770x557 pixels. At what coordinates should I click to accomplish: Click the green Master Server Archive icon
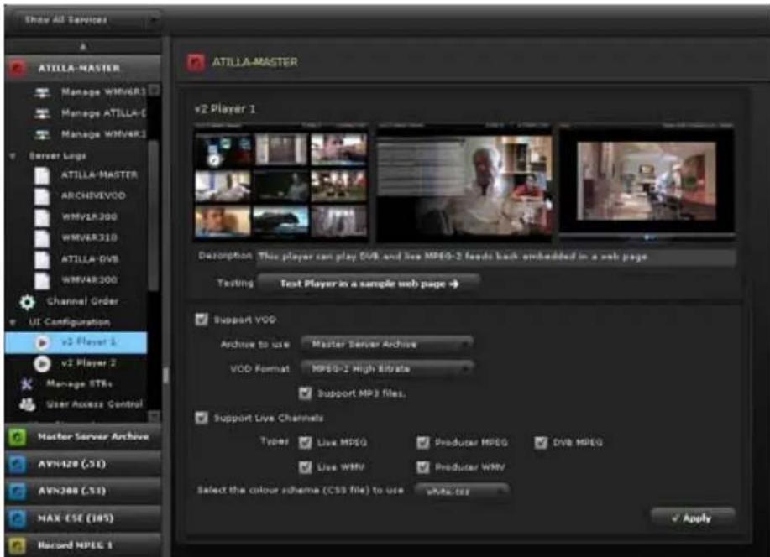tap(18, 437)
